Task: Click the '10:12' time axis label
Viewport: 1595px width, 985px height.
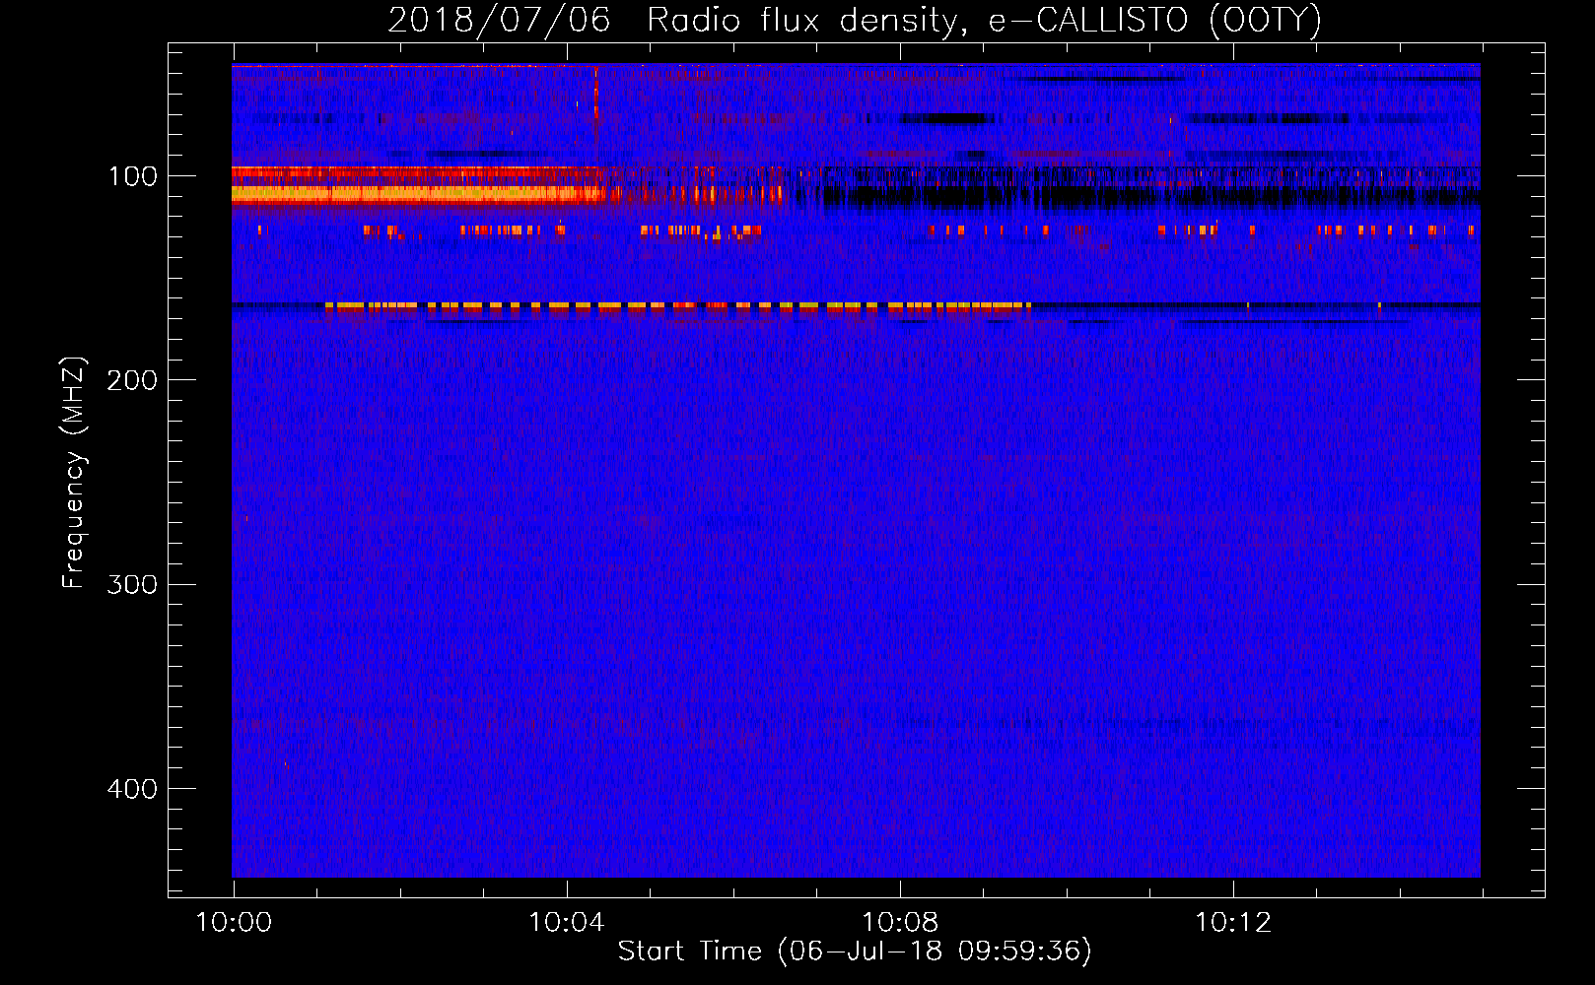Action: pyautogui.click(x=1233, y=923)
